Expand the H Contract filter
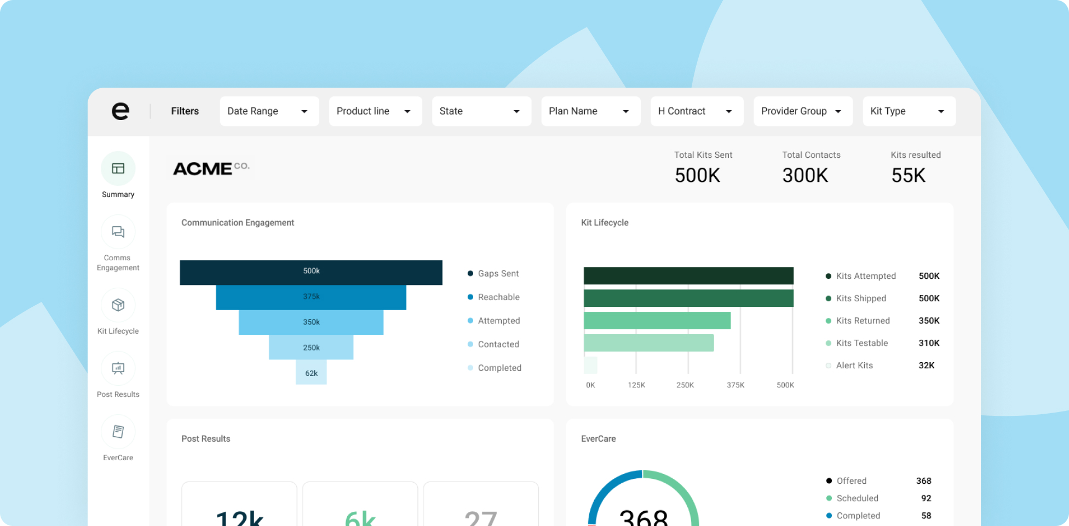This screenshot has height=526, width=1069. click(697, 111)
